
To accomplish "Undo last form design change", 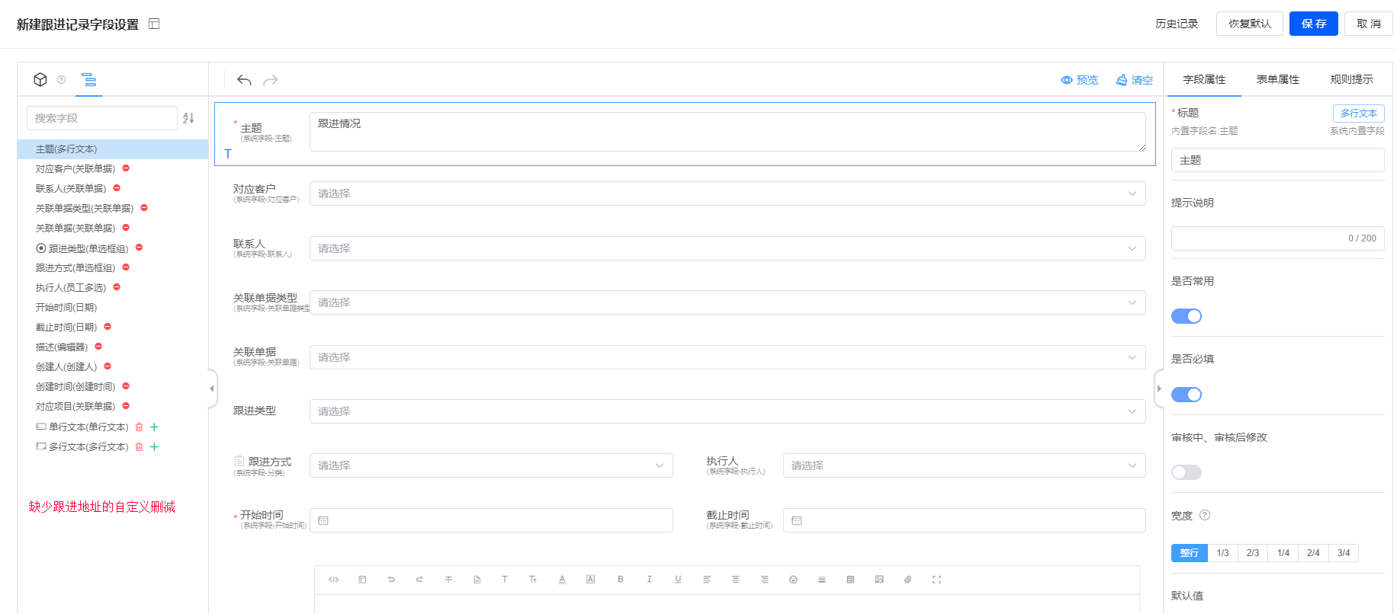I will click(x=244, y=80).
